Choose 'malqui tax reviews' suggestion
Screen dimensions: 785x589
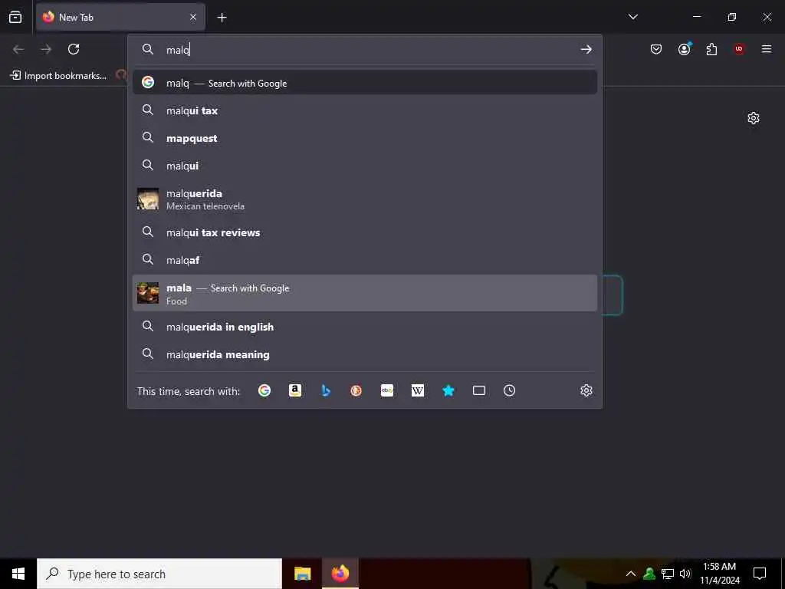tap(364, 233)
